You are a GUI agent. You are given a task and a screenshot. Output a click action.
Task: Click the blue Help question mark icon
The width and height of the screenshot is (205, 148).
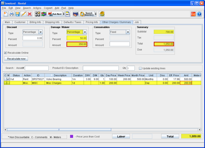click(x=199, y=14)
